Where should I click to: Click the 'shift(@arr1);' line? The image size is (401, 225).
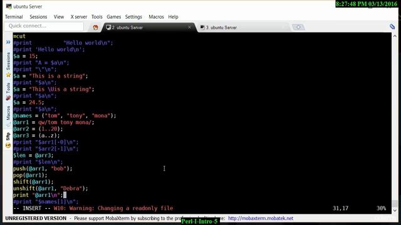point(33,182)
